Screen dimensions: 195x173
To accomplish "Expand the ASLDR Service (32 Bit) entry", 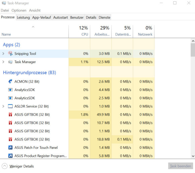I will pyautogui.click(x=3, y=106).
